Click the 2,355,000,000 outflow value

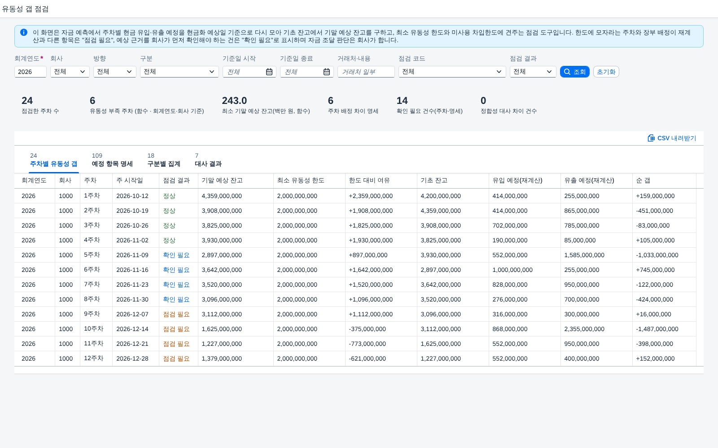(584, 329)
